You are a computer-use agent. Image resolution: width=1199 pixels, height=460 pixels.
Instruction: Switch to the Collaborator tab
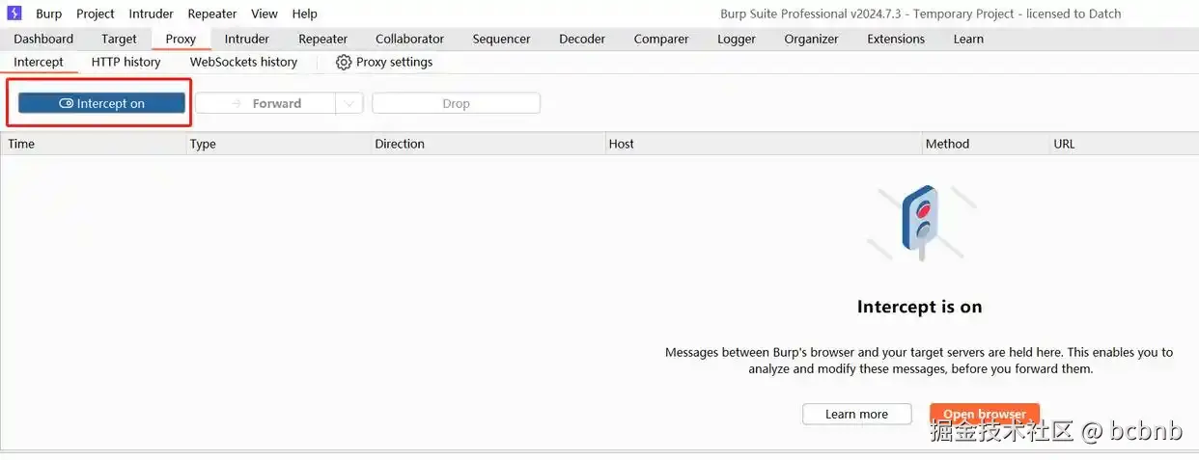[409, 39]
